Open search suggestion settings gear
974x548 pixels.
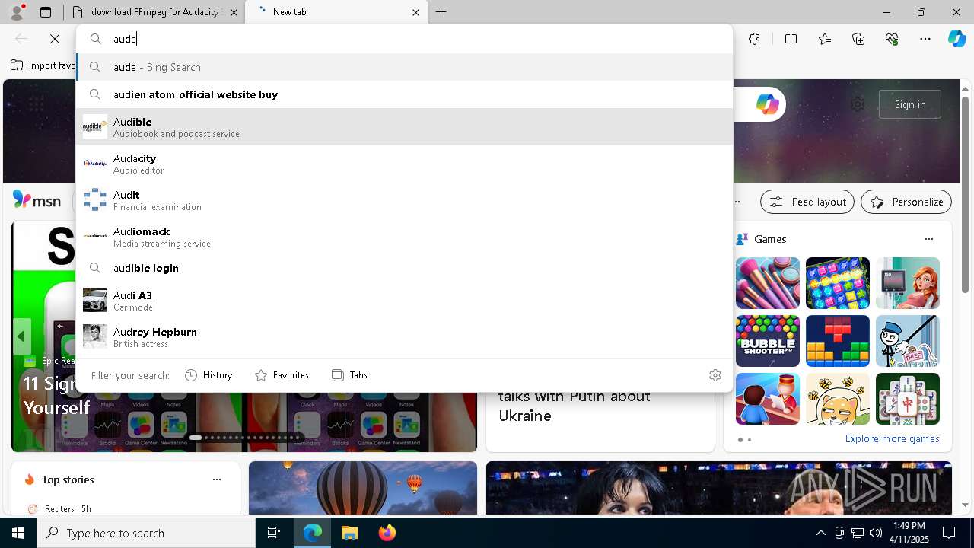pyautogui.click(x=715, y=375)
